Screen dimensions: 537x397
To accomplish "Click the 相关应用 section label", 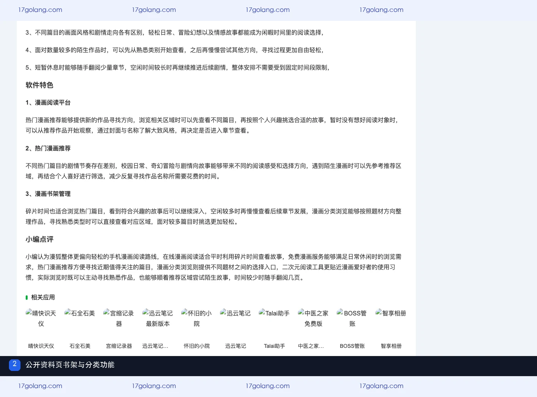I will 43,297.
